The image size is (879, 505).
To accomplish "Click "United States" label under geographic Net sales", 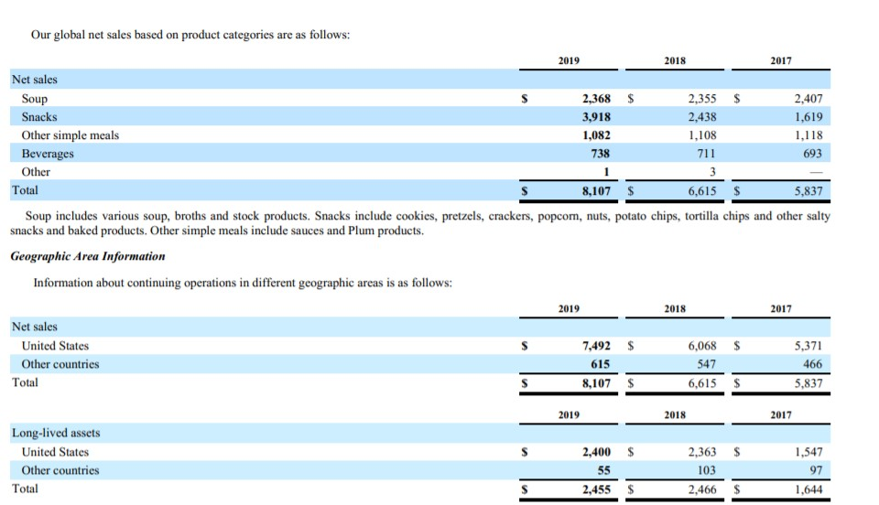I will tap(55, 346).
